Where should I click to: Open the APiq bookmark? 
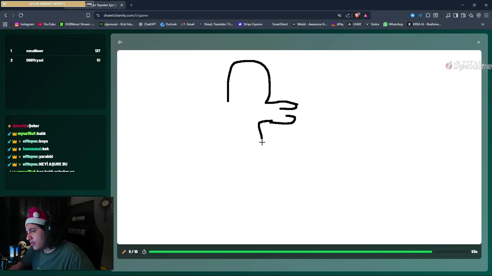click(x=337, y=24)
